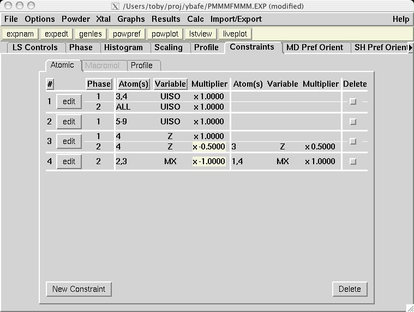Select the Profile constraints sub-tab

coord(142,65)
